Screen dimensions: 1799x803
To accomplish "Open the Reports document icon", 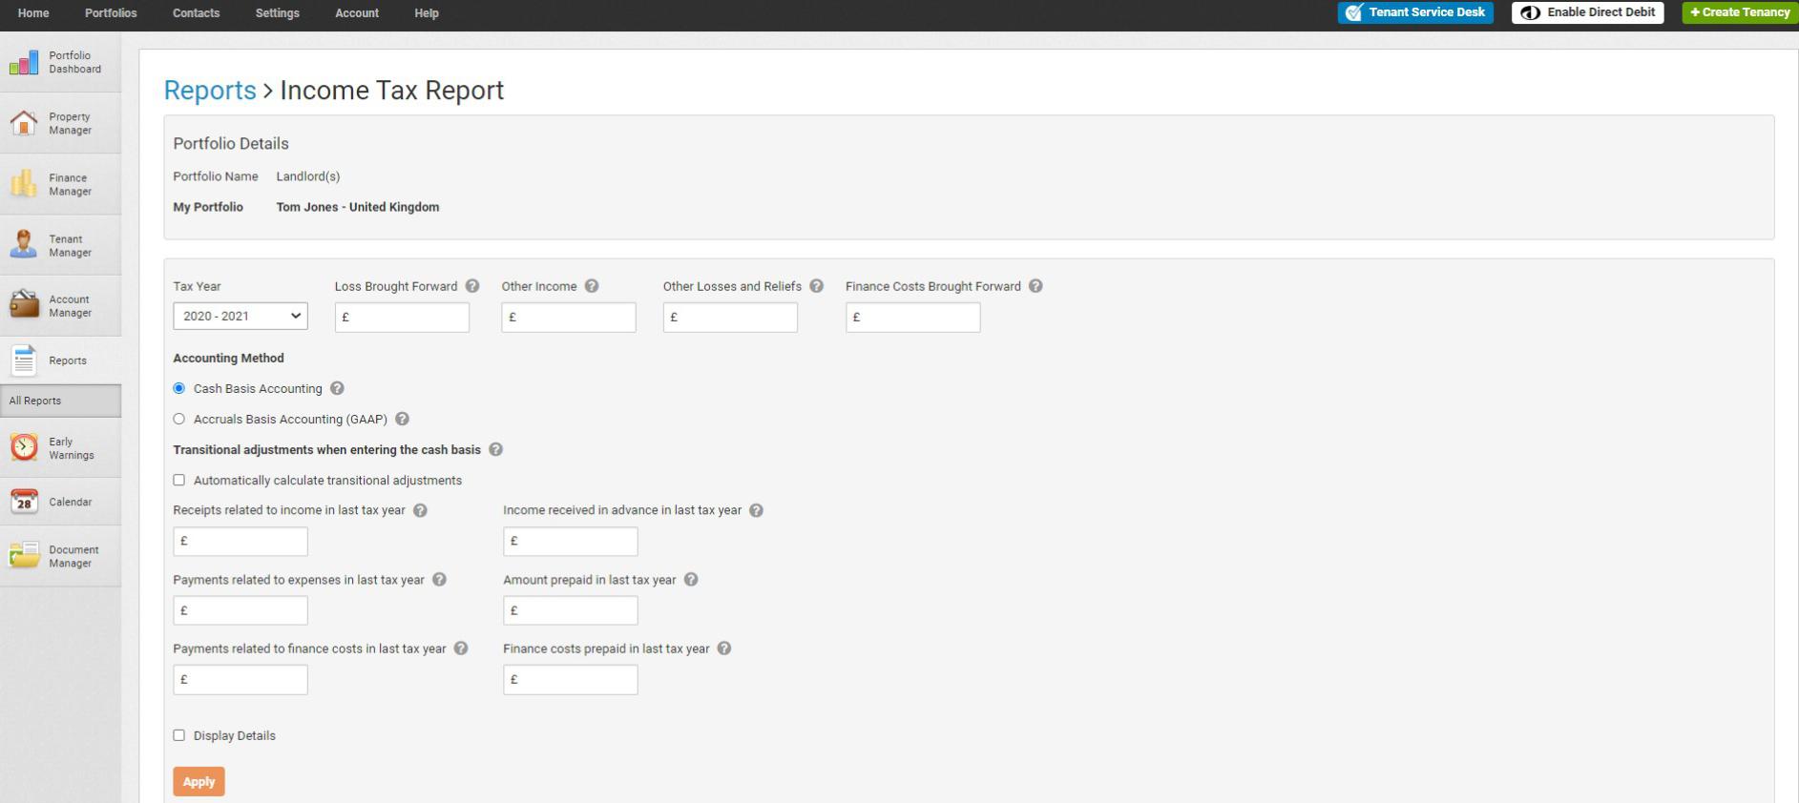I will pyautogui.click(x=24, y=360).
